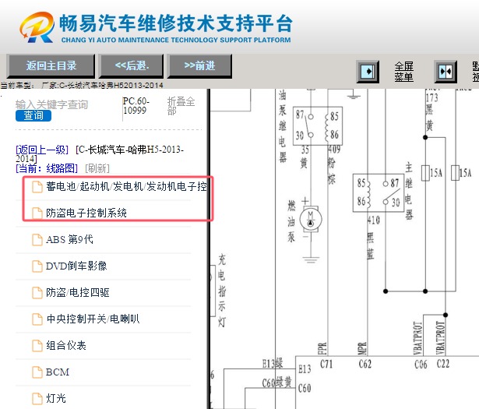This screenshot has height=409, width=479.
Task: Click the C62 connector pin label
Action: pos(365,364)
